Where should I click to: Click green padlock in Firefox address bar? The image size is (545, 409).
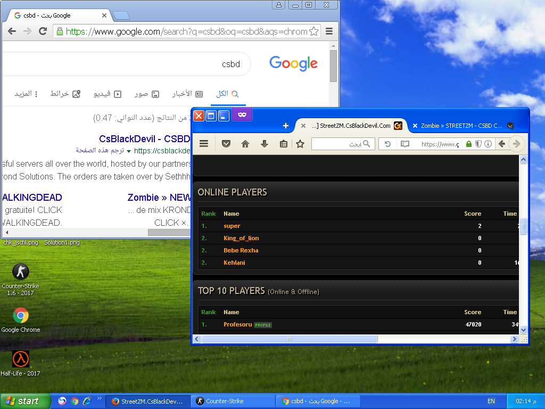[x=468, y=144]
